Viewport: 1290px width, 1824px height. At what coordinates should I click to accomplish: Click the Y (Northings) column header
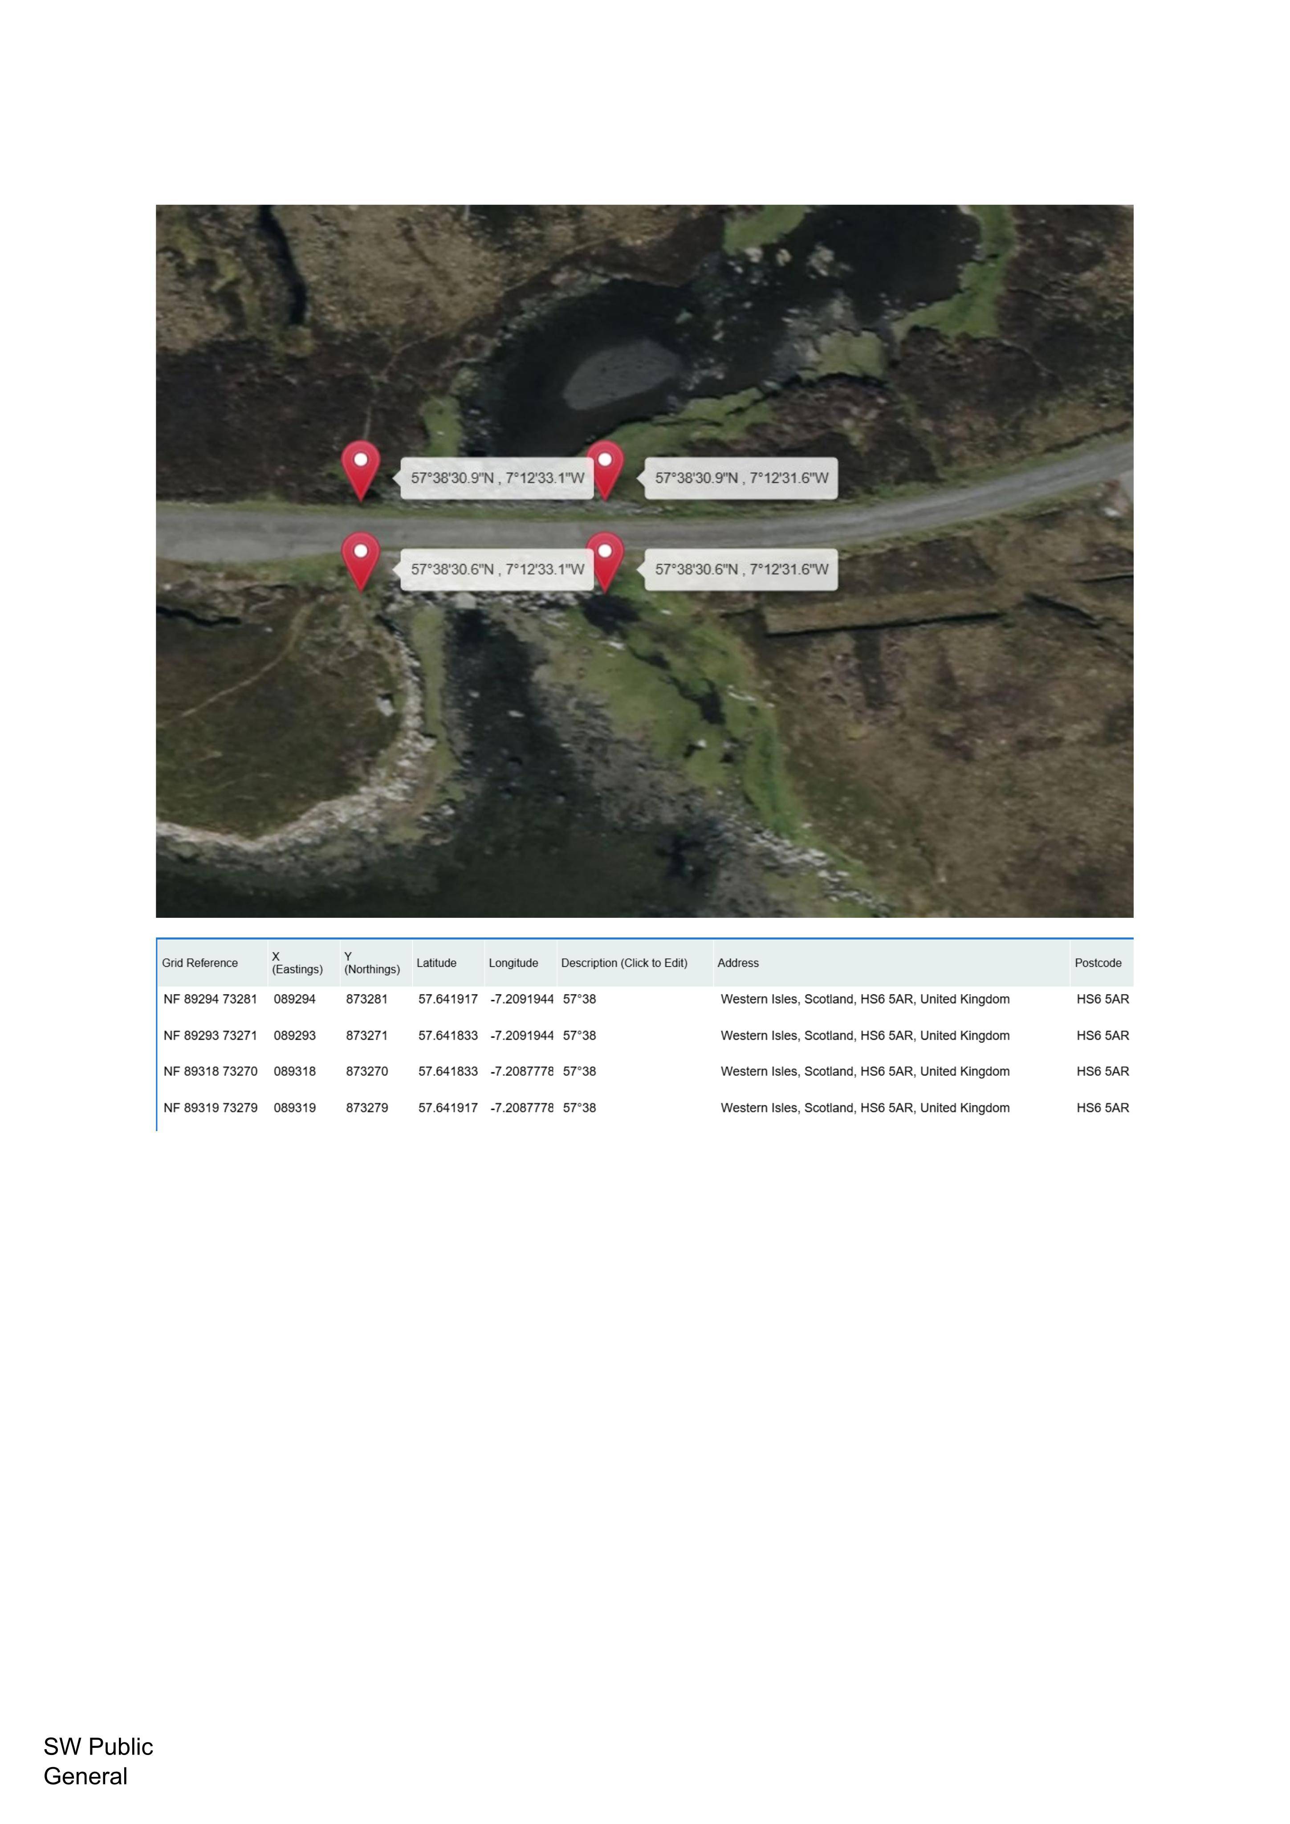(x=372, y=963)
